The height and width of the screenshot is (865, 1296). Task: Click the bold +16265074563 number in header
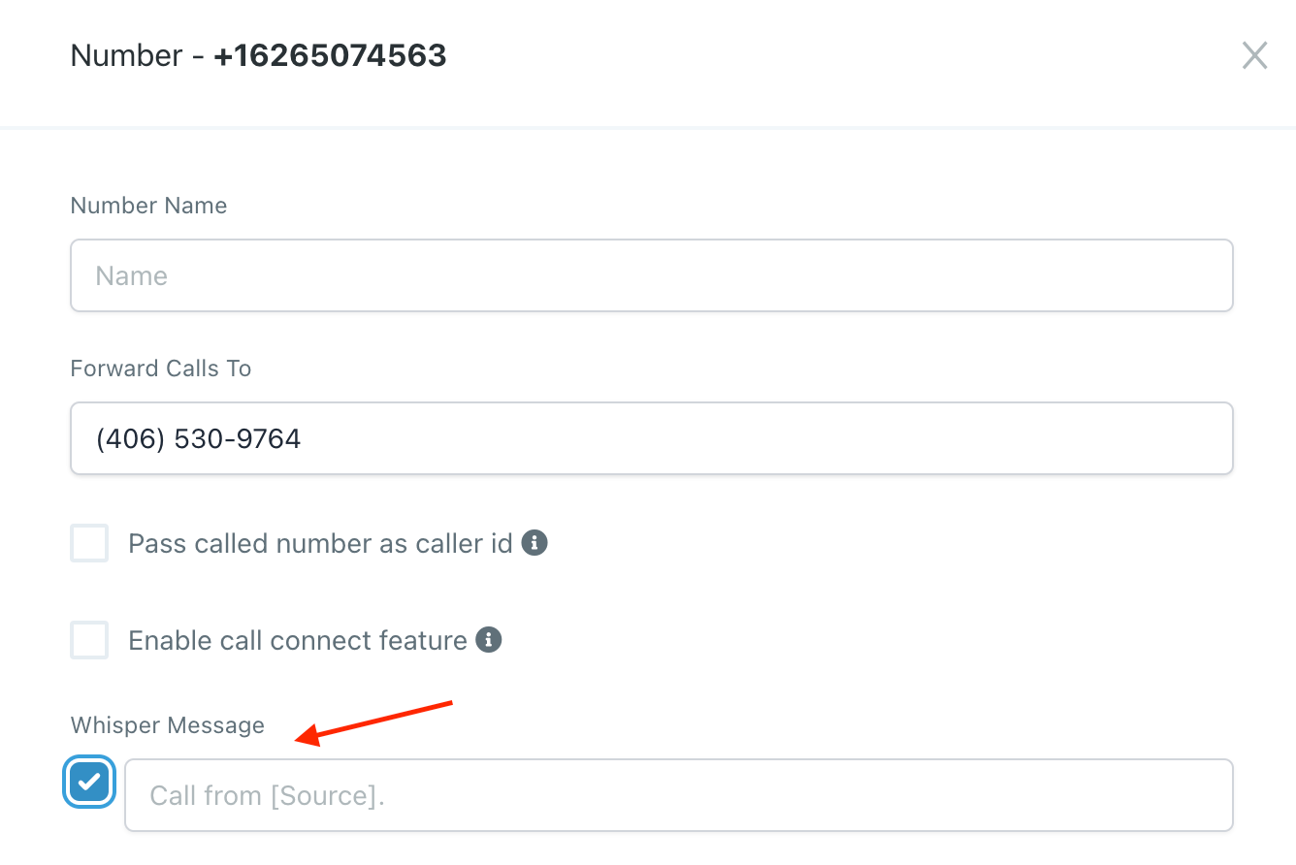click(x=330, y=55)
